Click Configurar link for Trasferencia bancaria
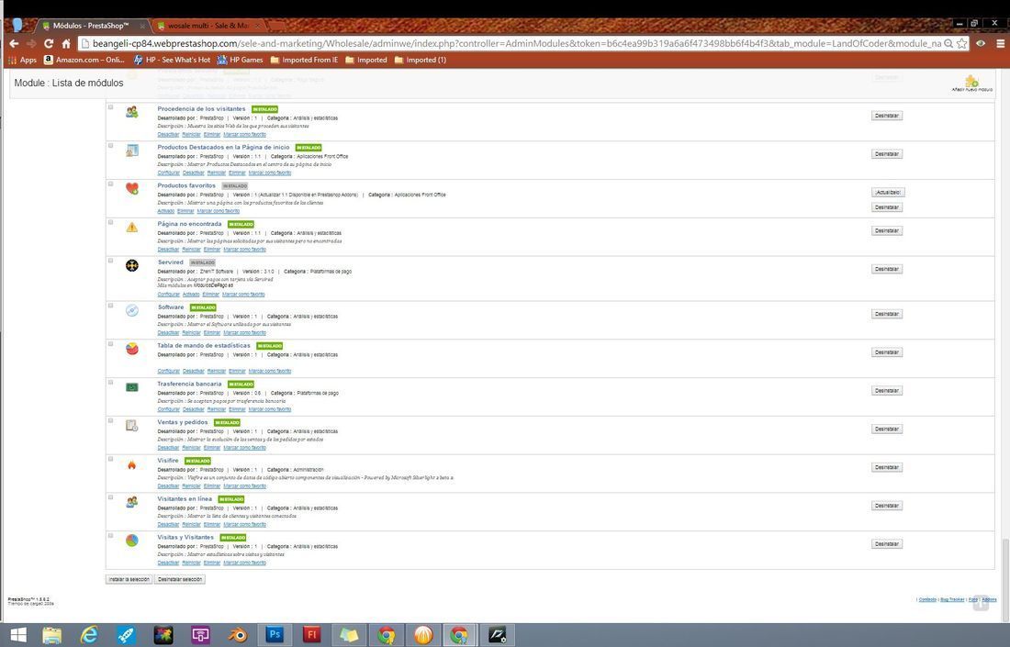 (x=169, y=409)
